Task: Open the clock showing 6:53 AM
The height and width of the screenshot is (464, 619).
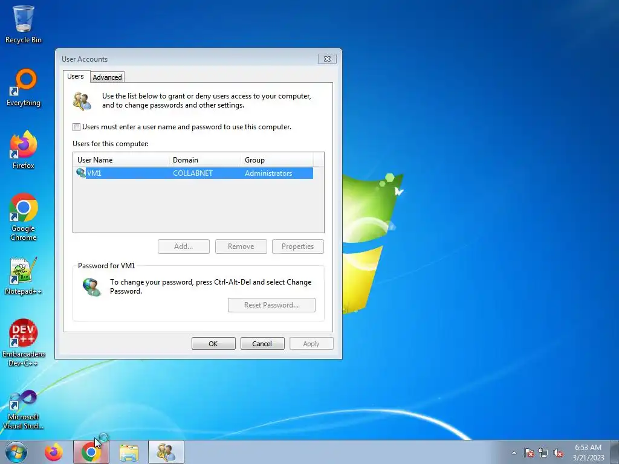Action: click(588, 452)
